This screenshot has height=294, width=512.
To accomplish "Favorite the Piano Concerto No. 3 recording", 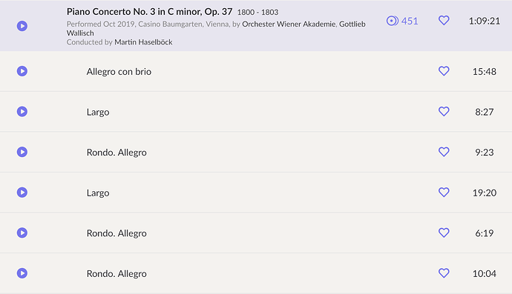I will [444, 21].
